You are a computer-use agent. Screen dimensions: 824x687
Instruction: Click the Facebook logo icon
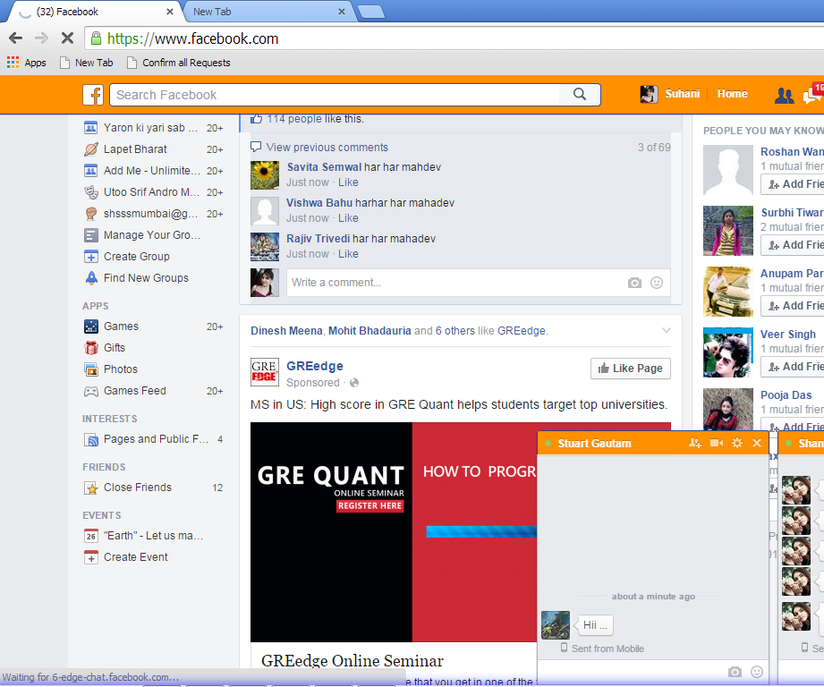point(93,95)
